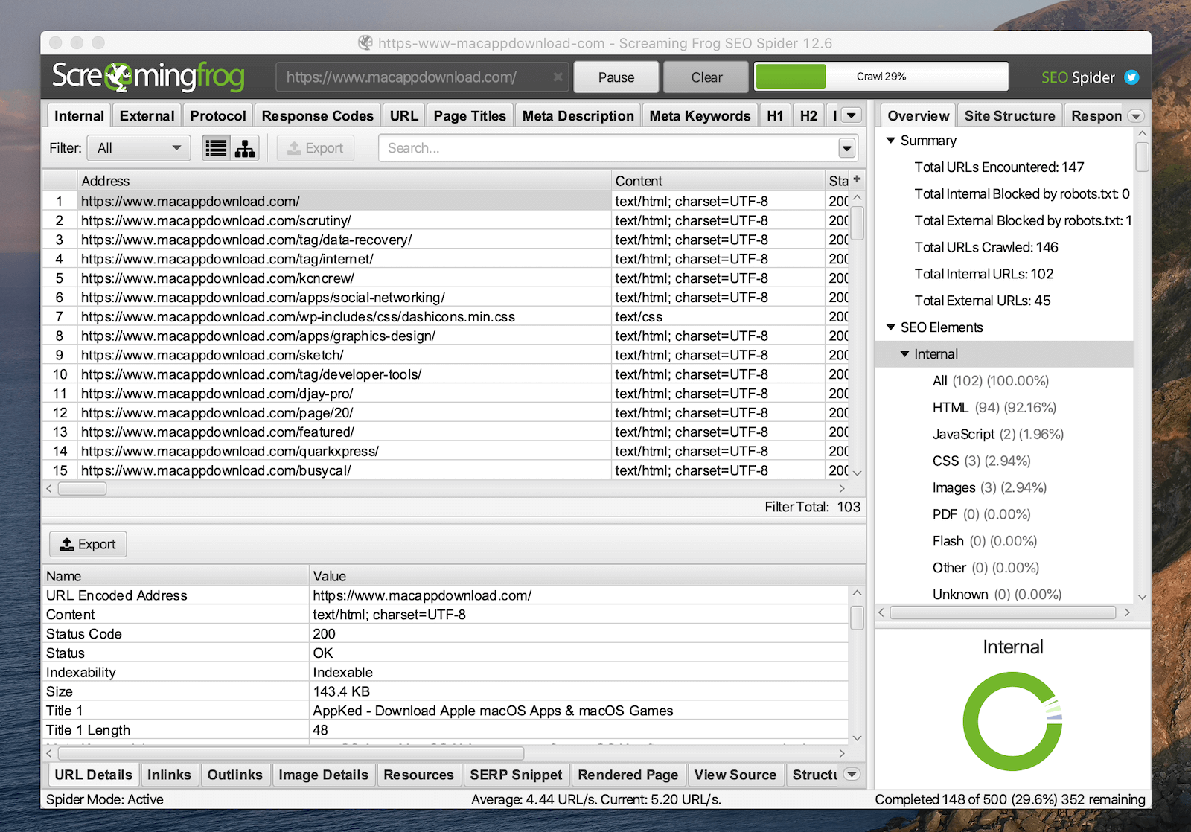Select row with /tag/data-recovery/ URL

(445, 240)
